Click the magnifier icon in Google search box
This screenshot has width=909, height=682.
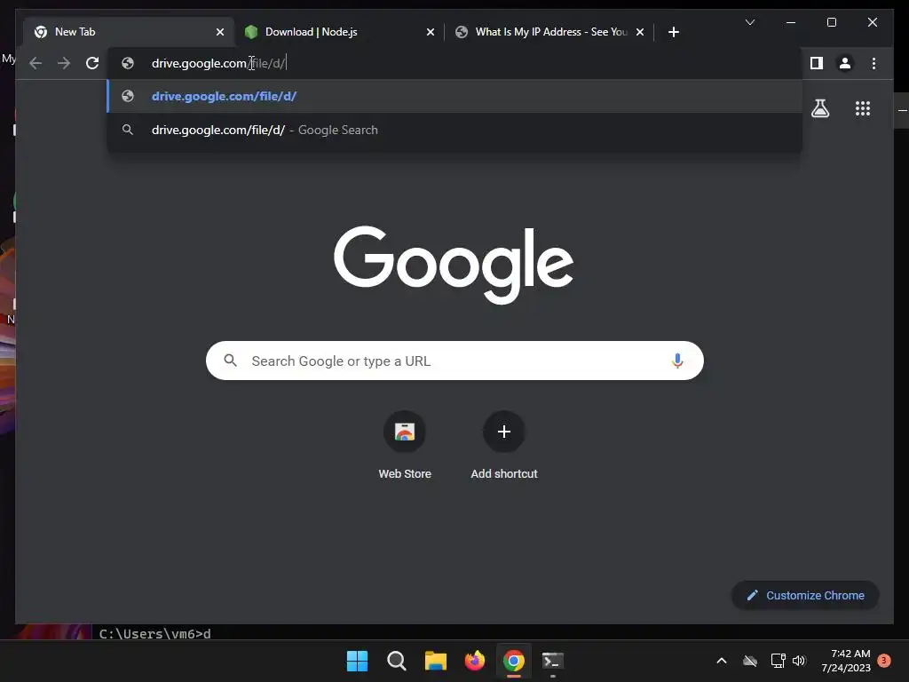[230, 361]
